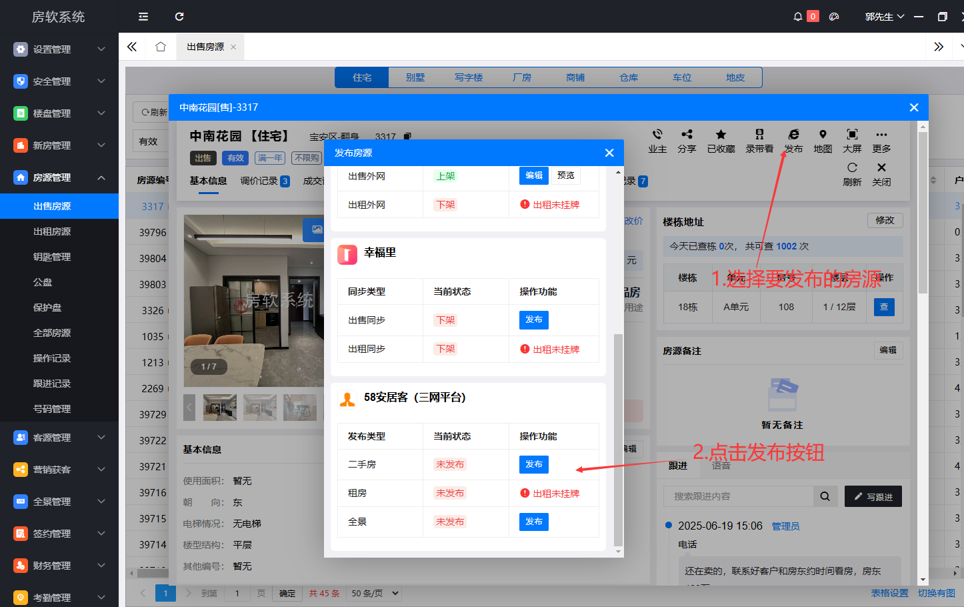Switch to 调价记录 tab
This screenshot has height=607, width=964.
coord(265,181)
